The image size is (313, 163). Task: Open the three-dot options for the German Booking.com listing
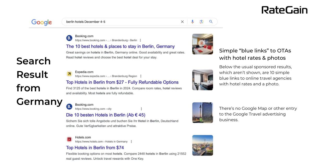tap(141, 109)
